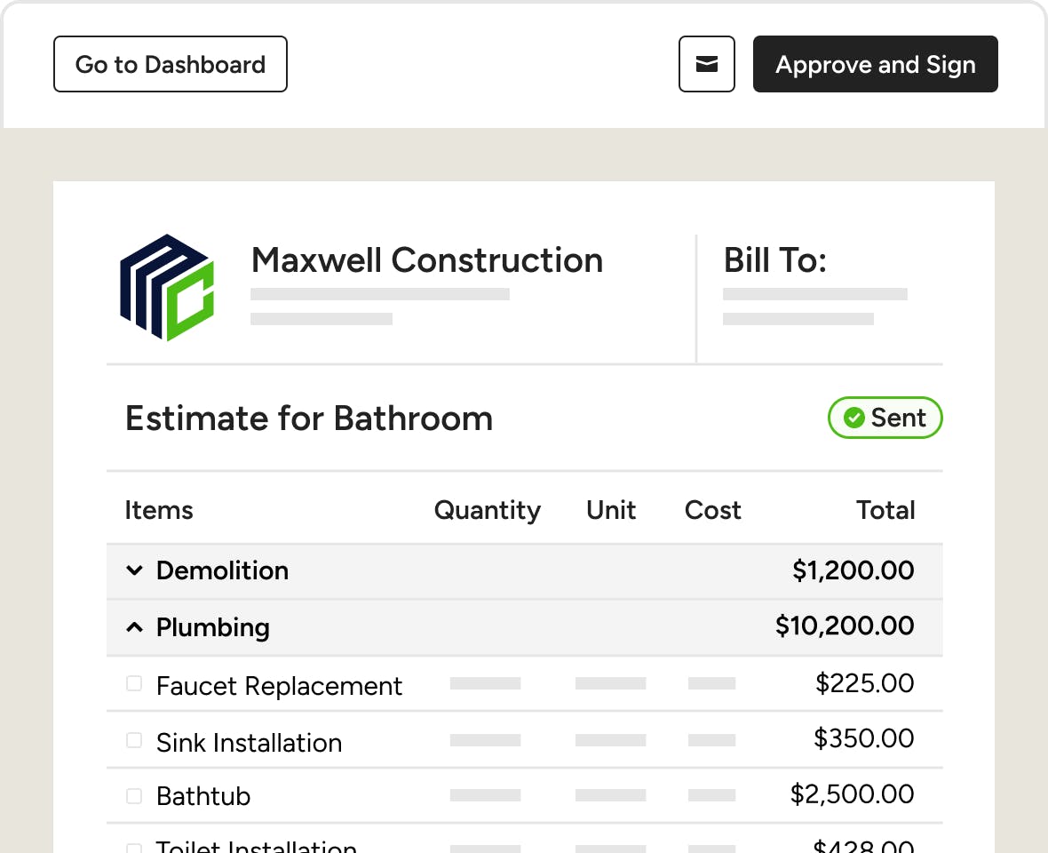The height and width of the screenshot is (853, 1048).
Task: Click the Items column header
Action: 159,510
